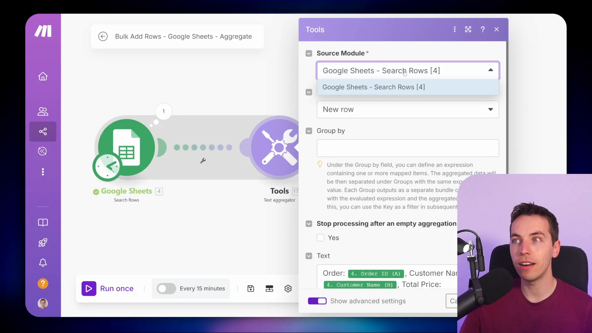The height and width of the screenshot is (333, 592).
Task: Click in the Group by input field
Action: (408, 148)
